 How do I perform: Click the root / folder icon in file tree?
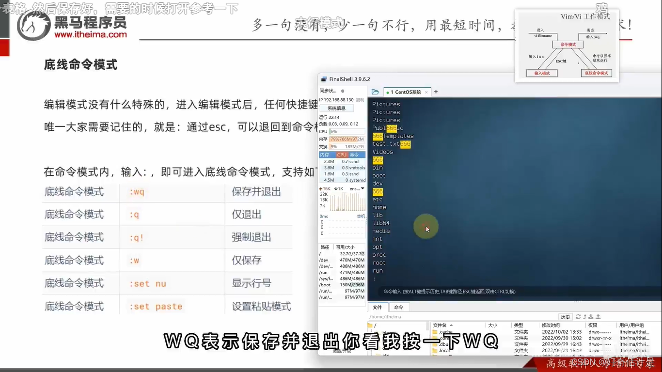tap(370, 325)
